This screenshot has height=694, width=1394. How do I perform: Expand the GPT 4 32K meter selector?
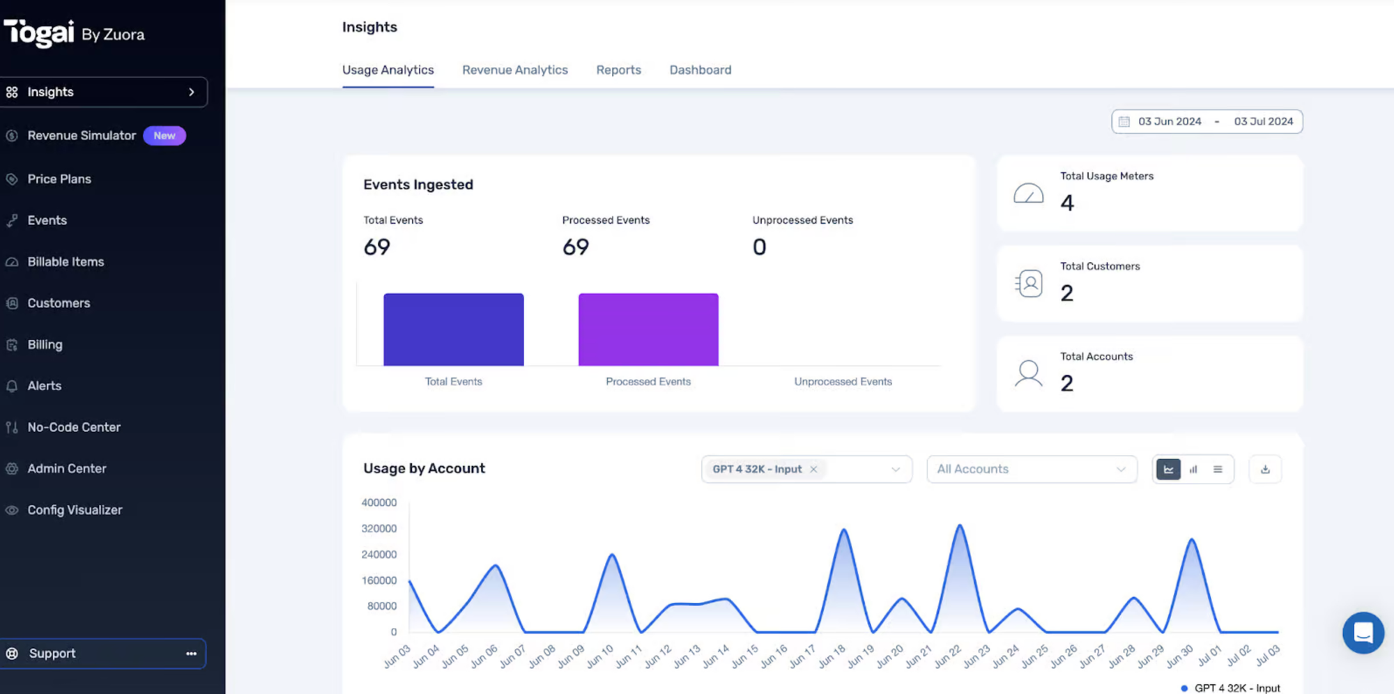(x=896, y=469)
